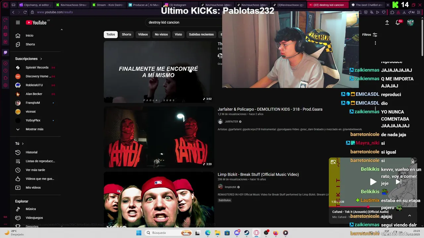Expand the miniplayer queue chevron
This screenshot has width=424, height=238.
click(409, 215)
